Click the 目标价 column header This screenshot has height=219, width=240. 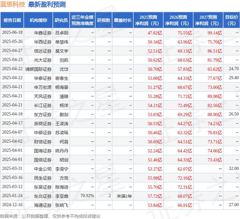tap(231, 20)
